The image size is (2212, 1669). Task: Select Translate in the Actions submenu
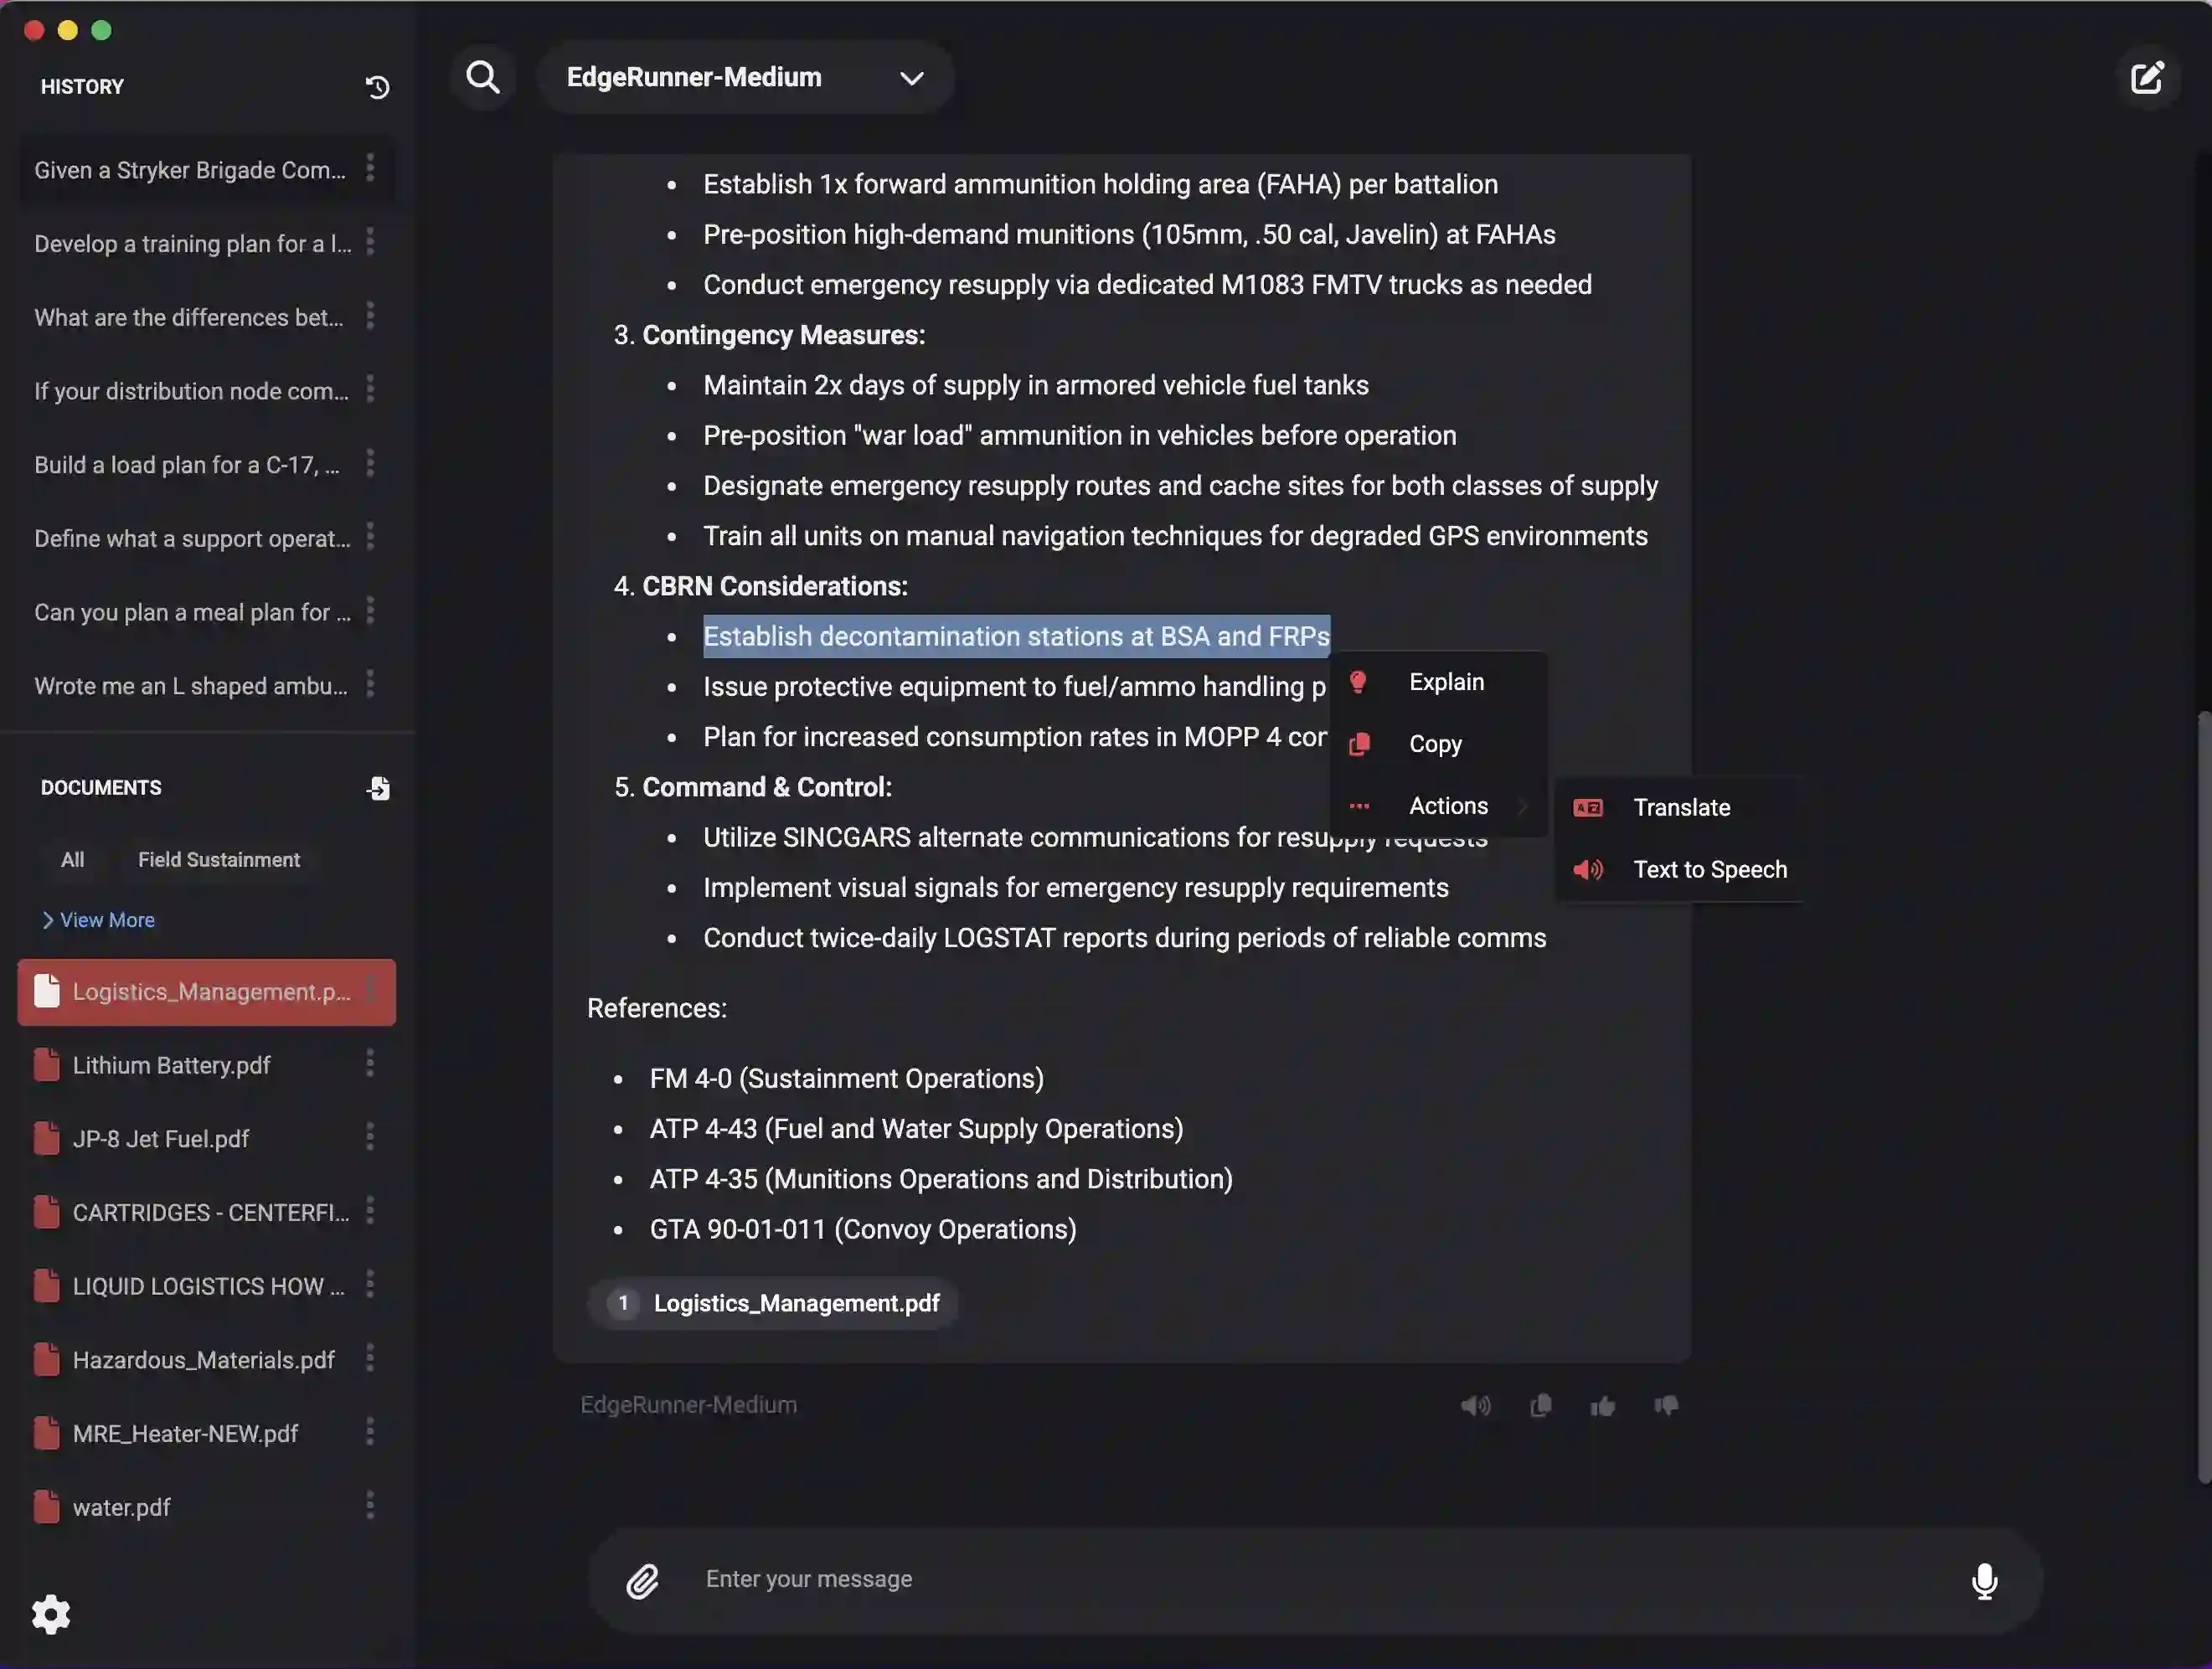click(1680, 807)
